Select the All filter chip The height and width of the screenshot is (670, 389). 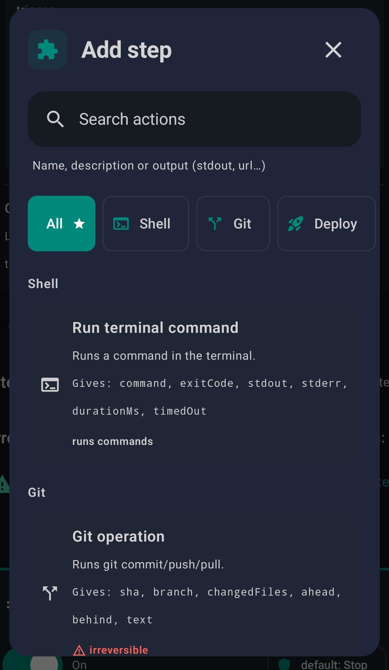tap(62, 223)
